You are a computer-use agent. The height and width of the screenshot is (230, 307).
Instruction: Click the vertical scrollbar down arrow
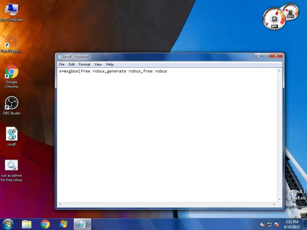coord(279,199)
